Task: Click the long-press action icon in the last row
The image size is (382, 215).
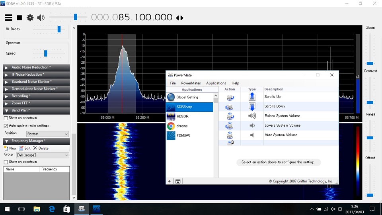Action: point(230,143)
